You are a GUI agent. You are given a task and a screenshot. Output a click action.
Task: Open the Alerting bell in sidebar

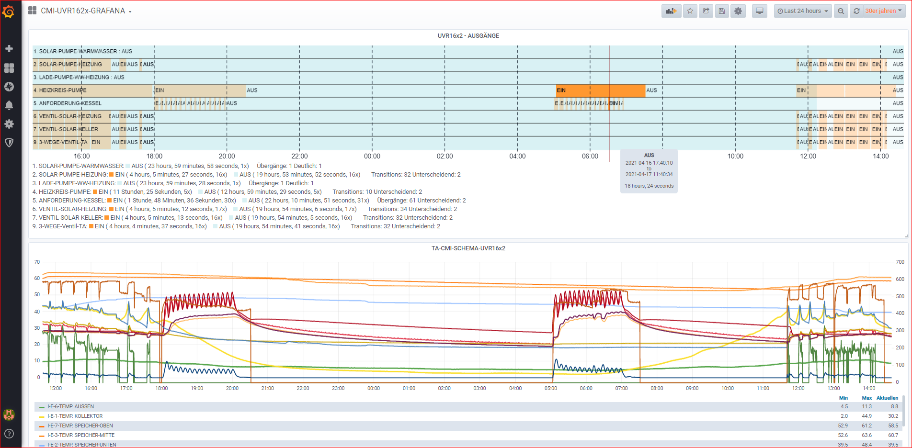point(9,105)
